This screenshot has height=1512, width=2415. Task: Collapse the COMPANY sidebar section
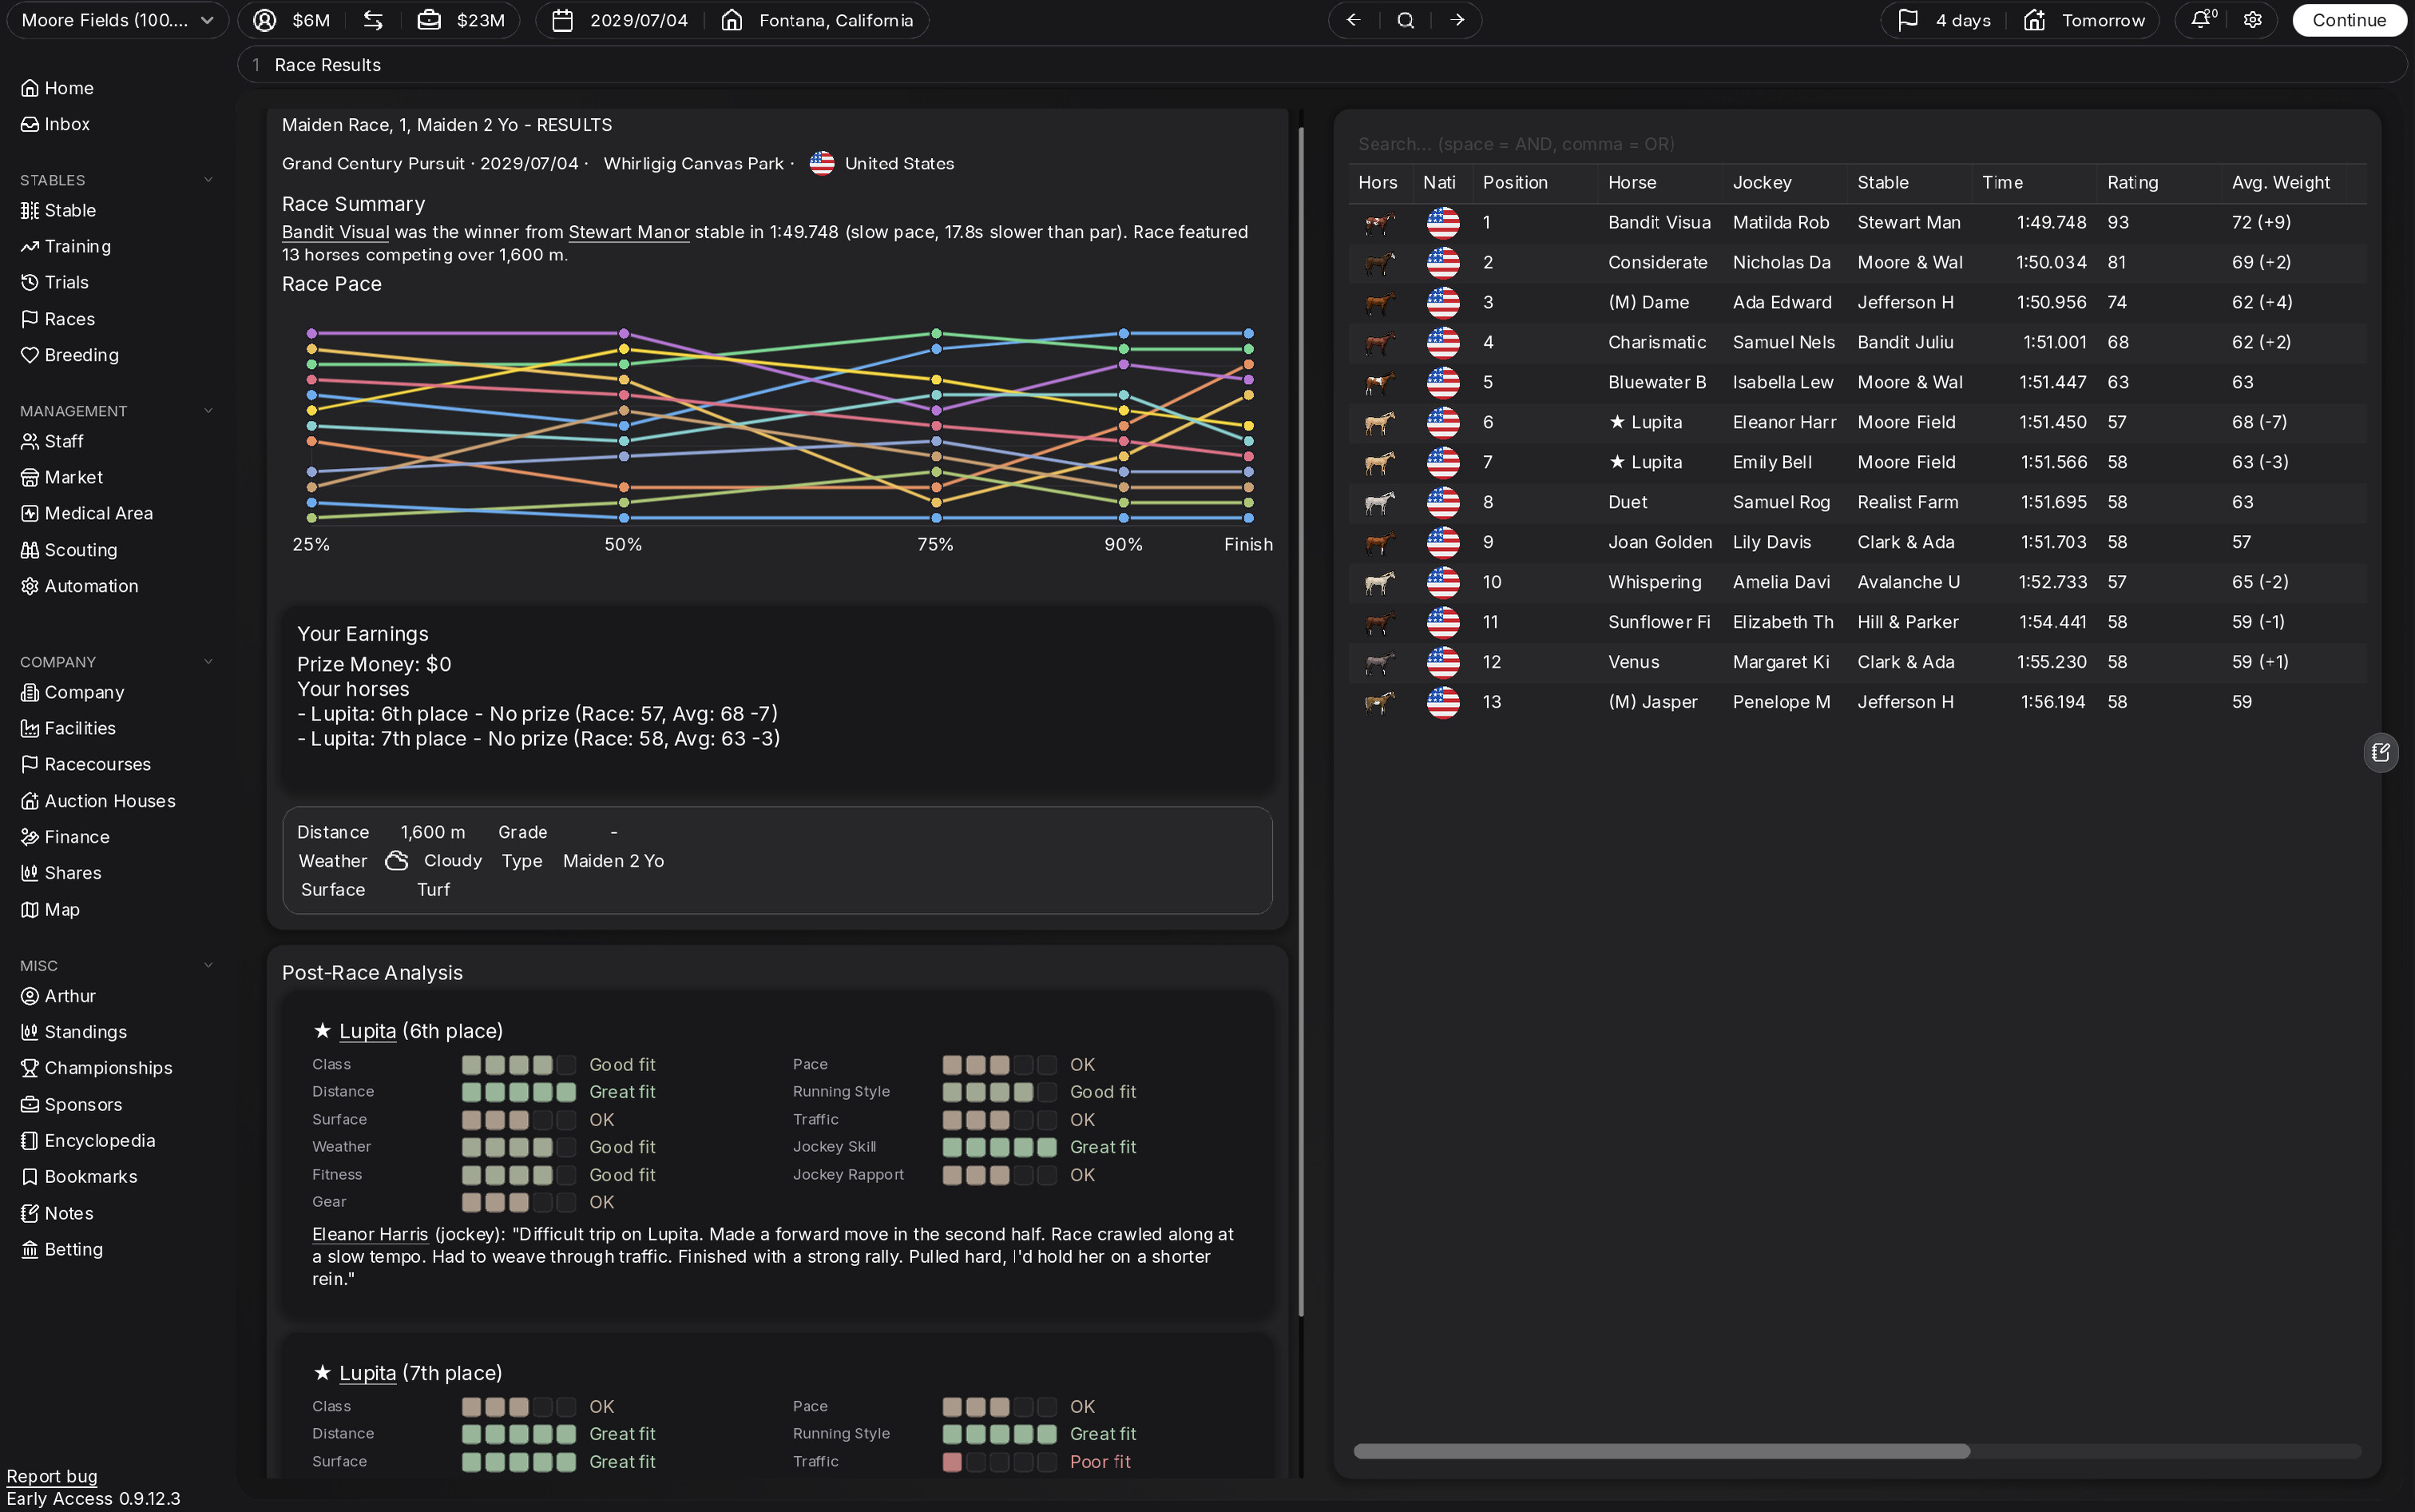pos(208,662)
